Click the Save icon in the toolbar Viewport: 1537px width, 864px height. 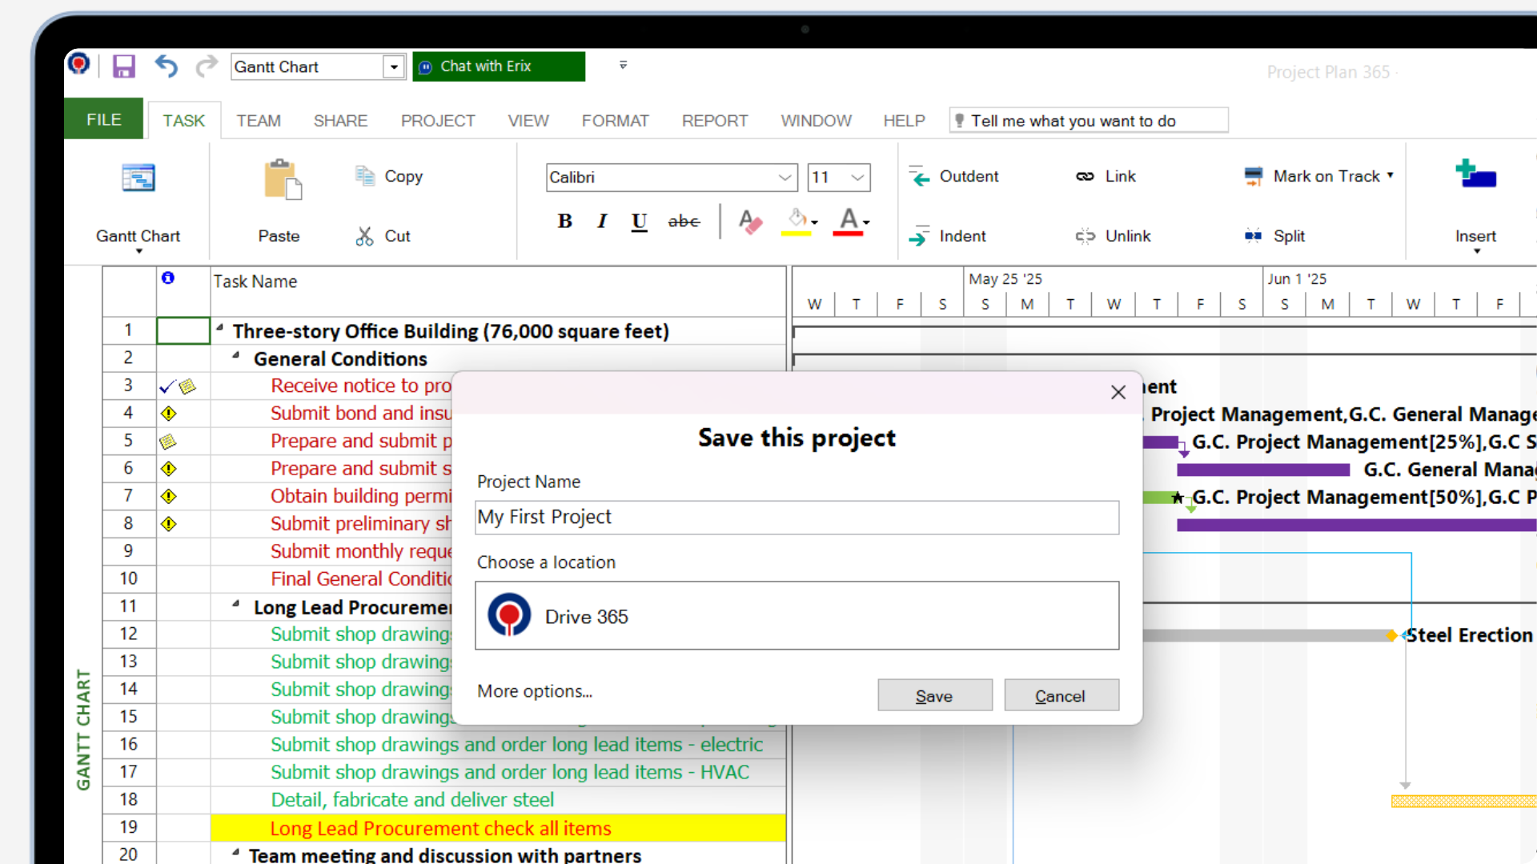pyautogui.click(x=123, y=66)
